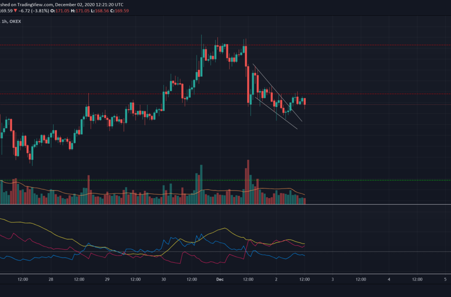Click the 29 date label on time axis
The image size is (451, 297).
(107, 279)
